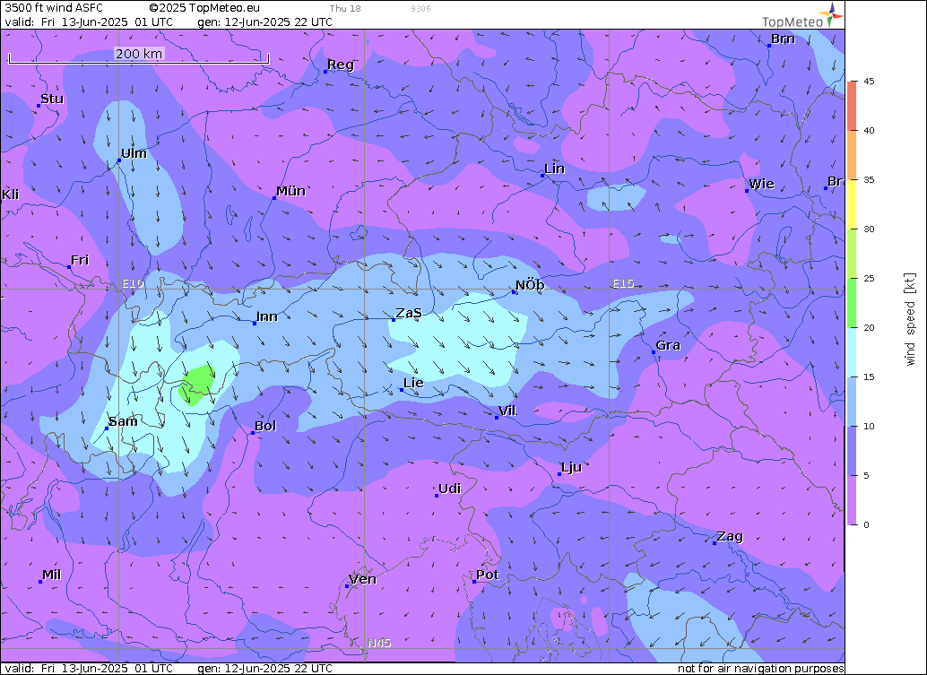Click the N45 latitude grid label
The width and height of the screenshot is (927, 675).
[x=379, y=643]
